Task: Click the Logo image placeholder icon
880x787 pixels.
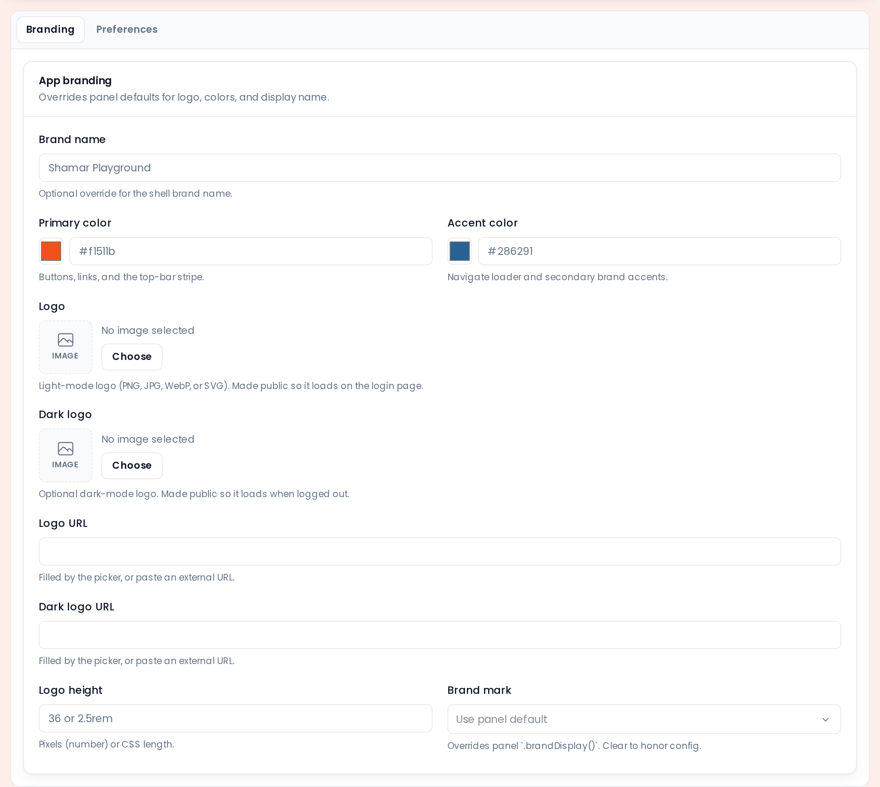Action: (65, 340)
